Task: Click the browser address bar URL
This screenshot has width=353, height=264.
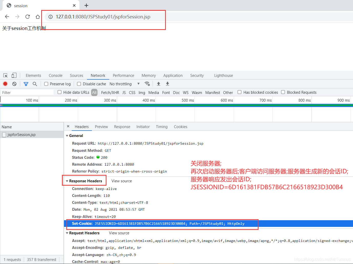Action: (103, 17)
